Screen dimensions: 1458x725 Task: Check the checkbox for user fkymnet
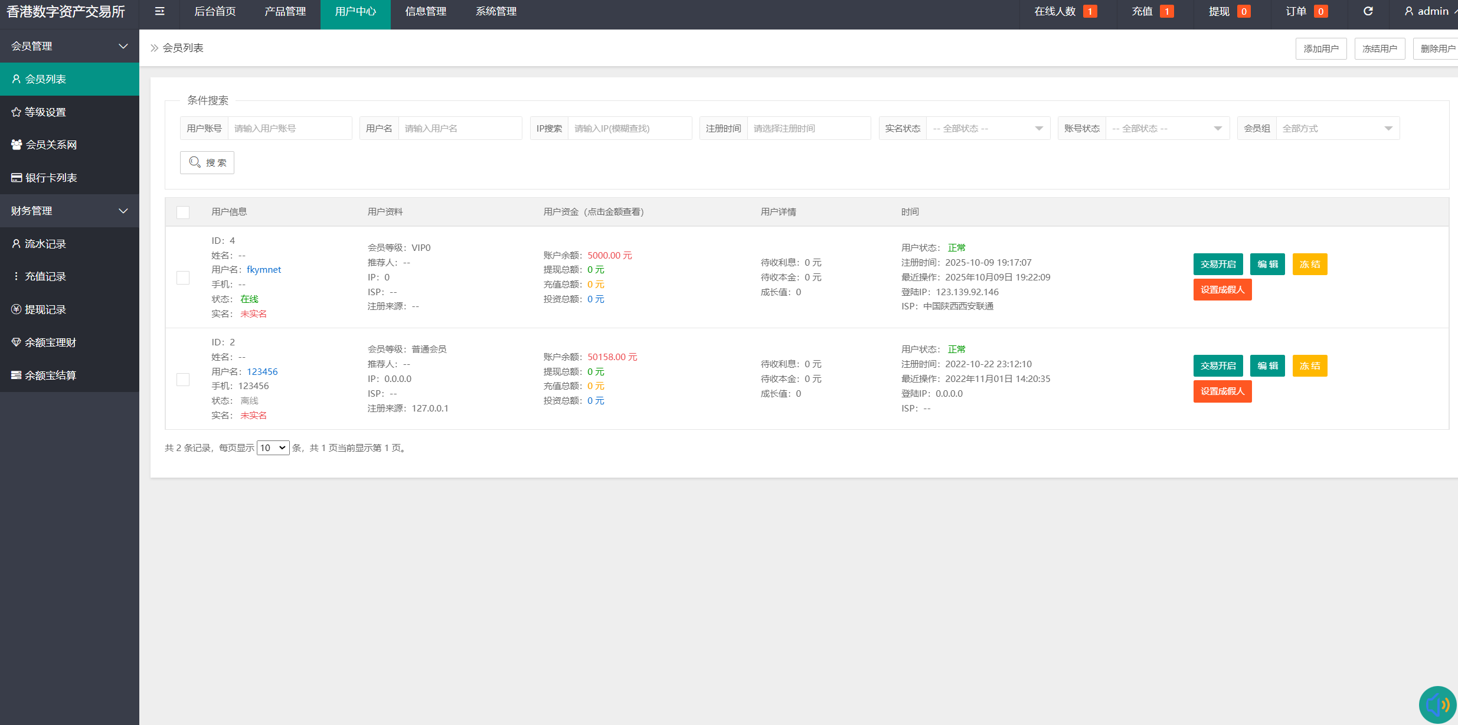click(x=183, y=277)
